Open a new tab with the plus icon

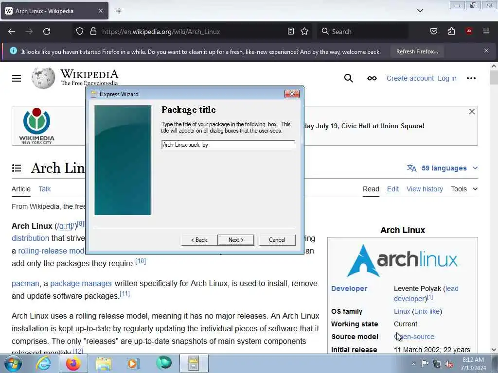click(x=119, y=11)
